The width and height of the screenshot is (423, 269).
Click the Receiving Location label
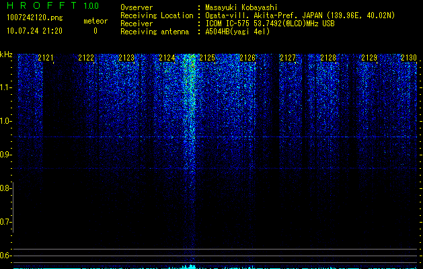pyautogui.click(x=157, y=15)
